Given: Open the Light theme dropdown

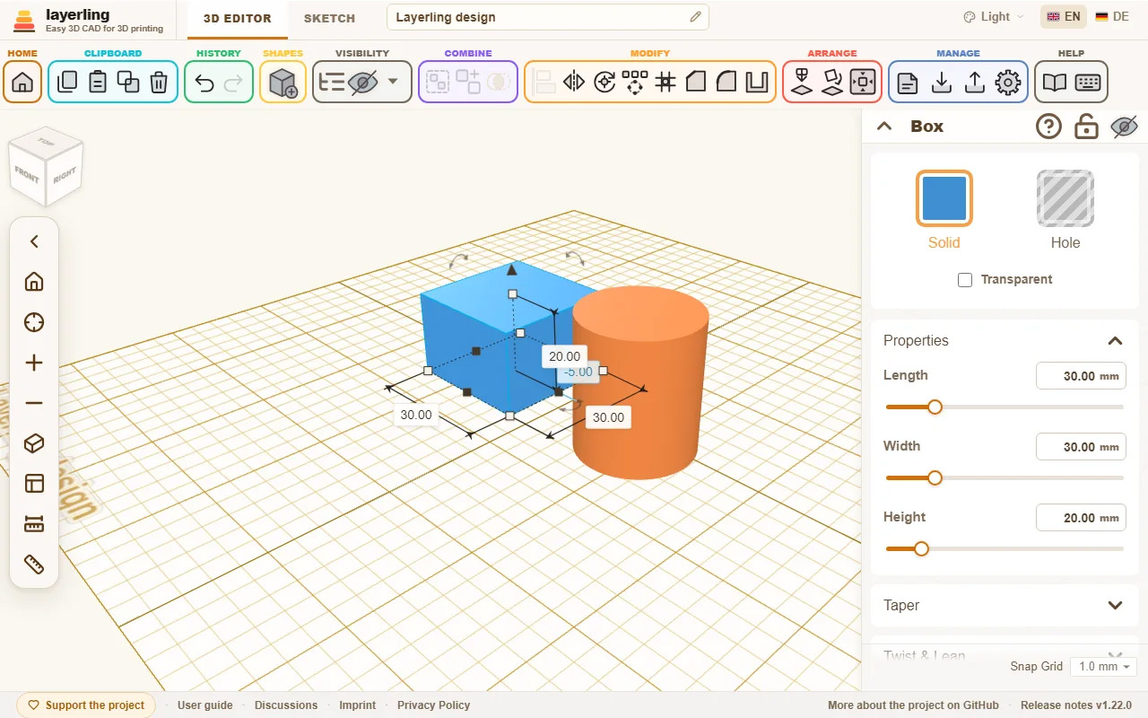Looking at the screenshot, I should coord(993,16).
